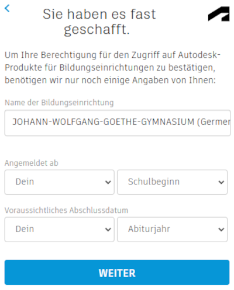Image resolution: width=234 pixels, height=290 pixels.
Task: Click the arrow of the Angemeldet ab Dein dropdown
Action: [108, 182]
